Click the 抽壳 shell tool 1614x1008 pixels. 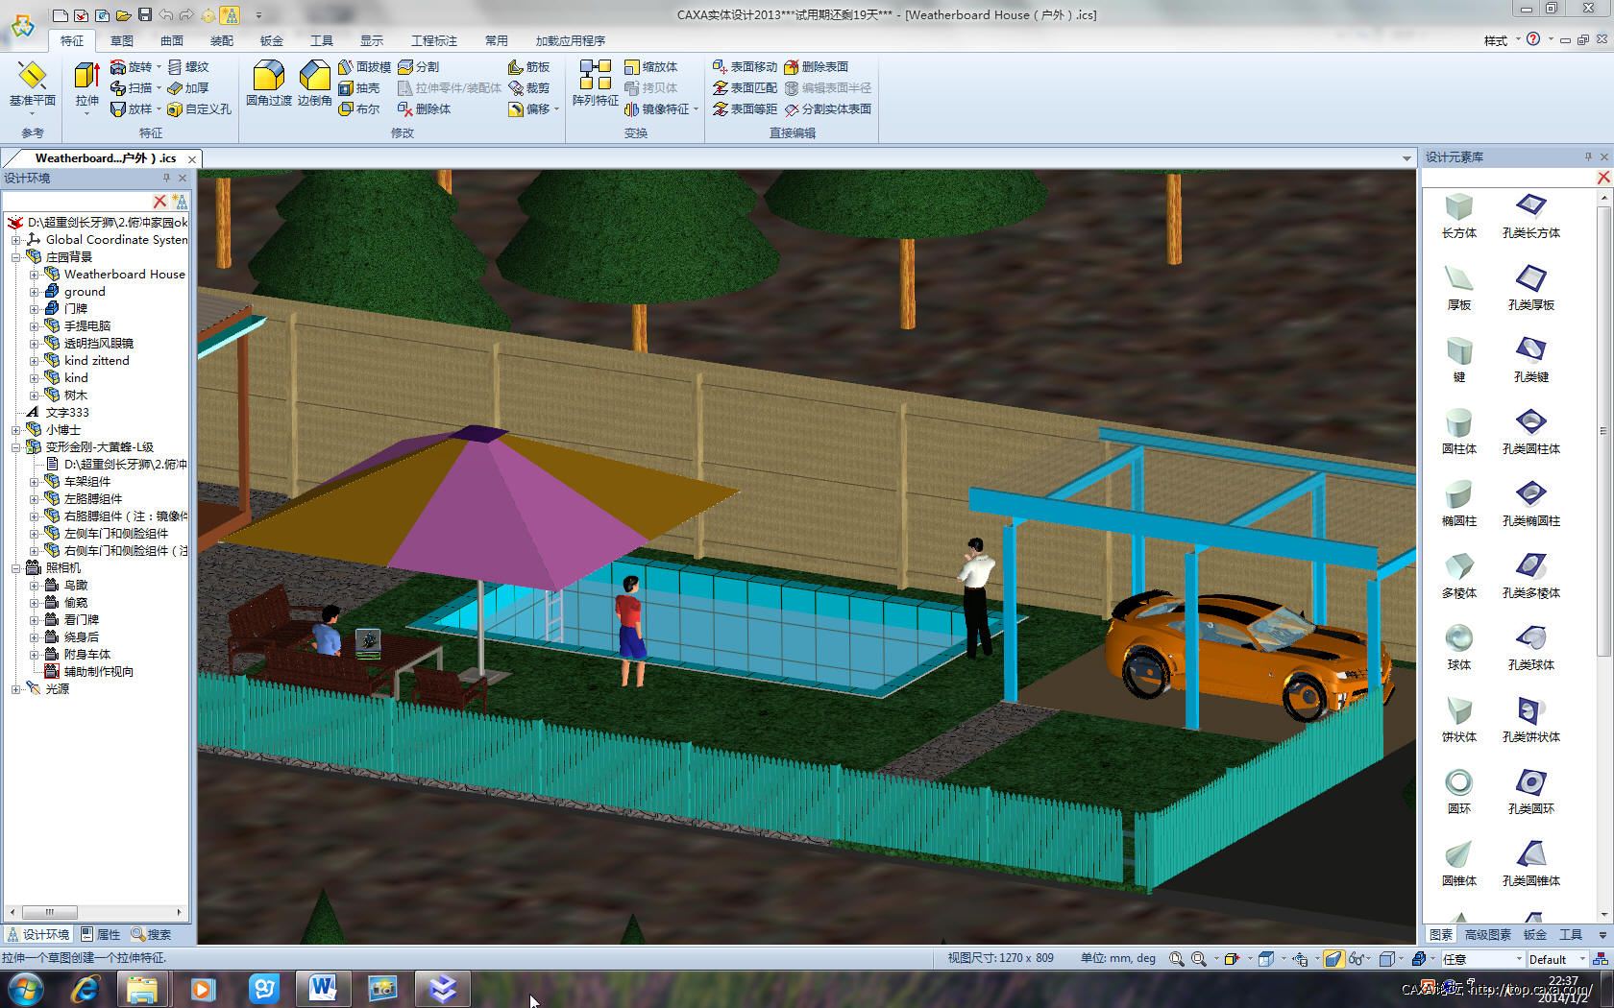358,88
